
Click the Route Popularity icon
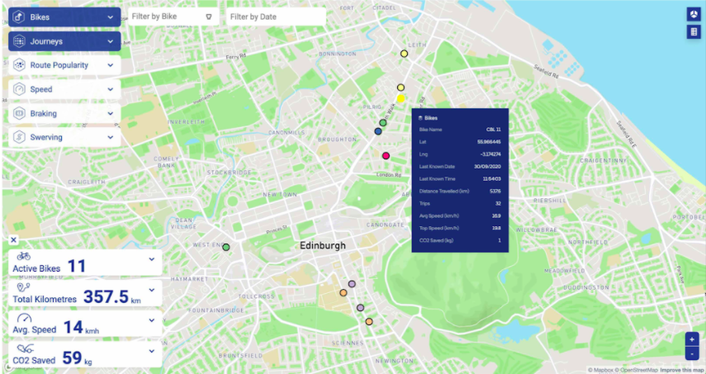(19, 65)
